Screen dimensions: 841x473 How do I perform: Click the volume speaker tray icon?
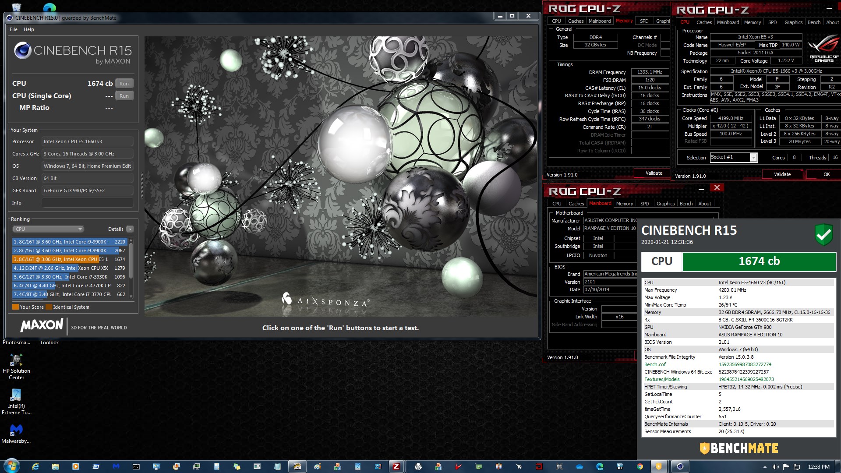pyautogui.click(x=775, y=467)
